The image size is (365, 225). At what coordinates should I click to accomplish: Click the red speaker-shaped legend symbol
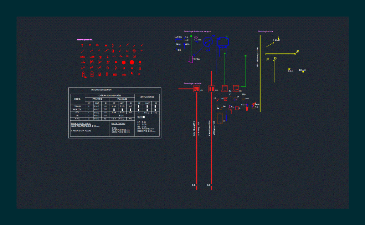click(127, 51)
